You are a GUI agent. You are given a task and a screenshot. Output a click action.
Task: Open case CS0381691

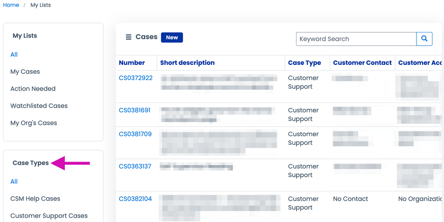135,110
